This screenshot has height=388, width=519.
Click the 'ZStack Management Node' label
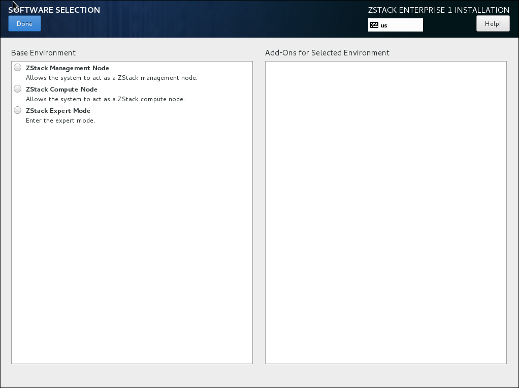[x=68, y=68]
